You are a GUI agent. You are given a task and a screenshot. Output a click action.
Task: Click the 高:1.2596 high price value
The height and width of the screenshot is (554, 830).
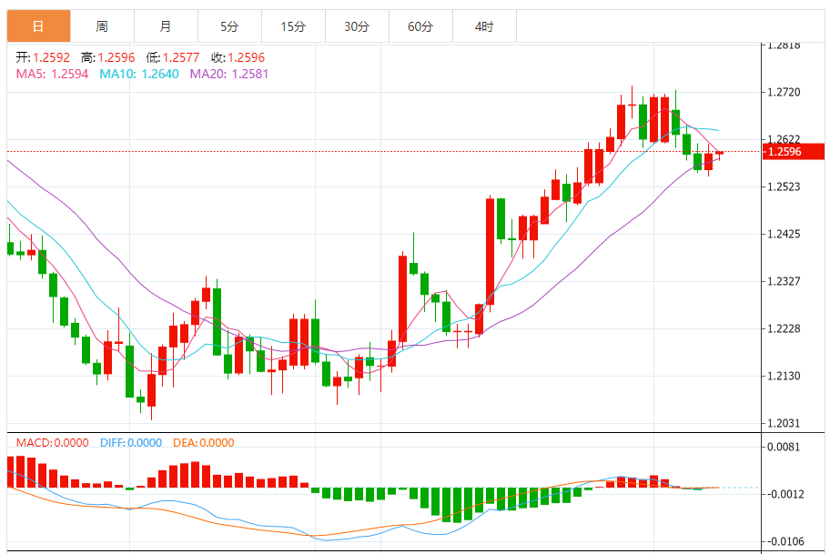(x=108, y=57)
